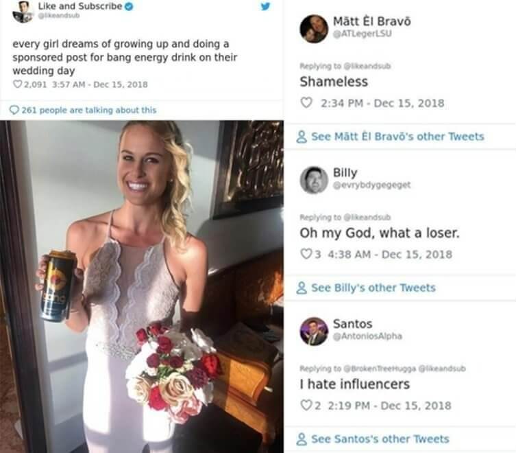This screenshot has width=516, height=453.
Task: Open Billy's grayscale profile picture
Action: [x=314, y=180]
